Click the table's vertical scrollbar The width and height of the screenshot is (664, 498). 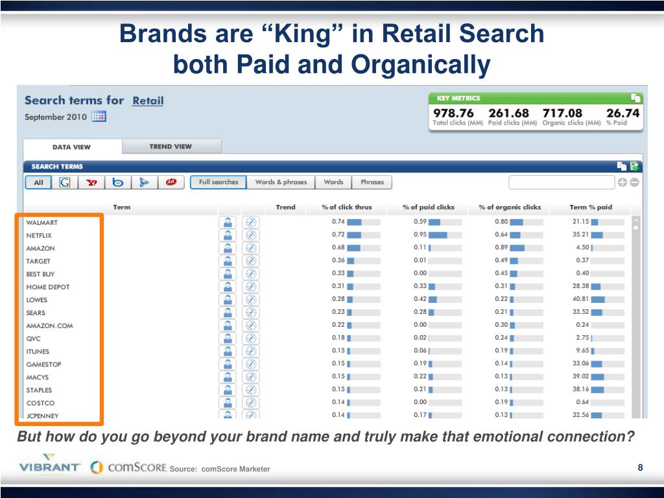pos(635,316)
